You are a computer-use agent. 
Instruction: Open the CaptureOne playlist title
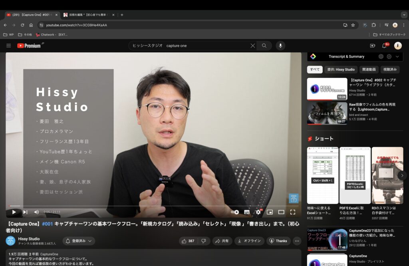coord(358,256)
